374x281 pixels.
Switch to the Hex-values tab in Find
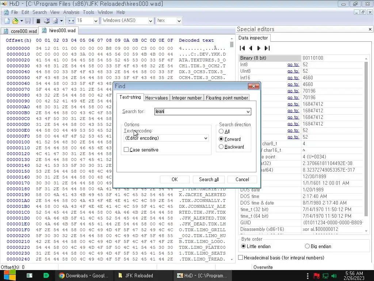[x=156, y=98]
